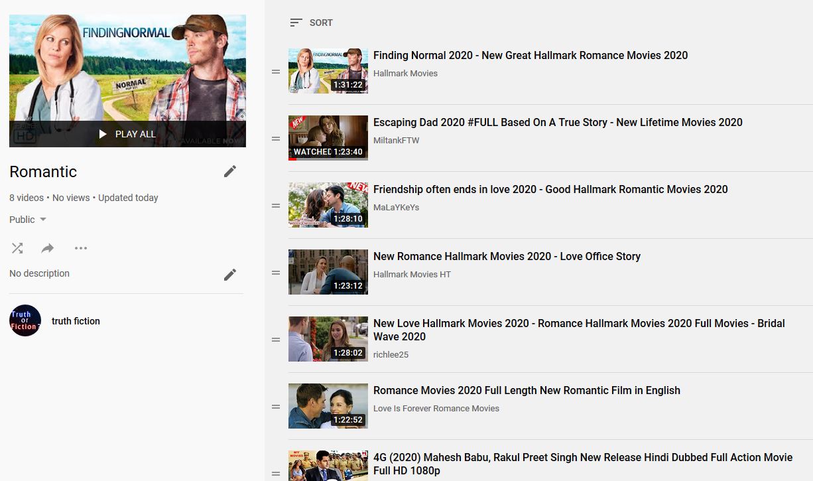Click the No description text

39,273
